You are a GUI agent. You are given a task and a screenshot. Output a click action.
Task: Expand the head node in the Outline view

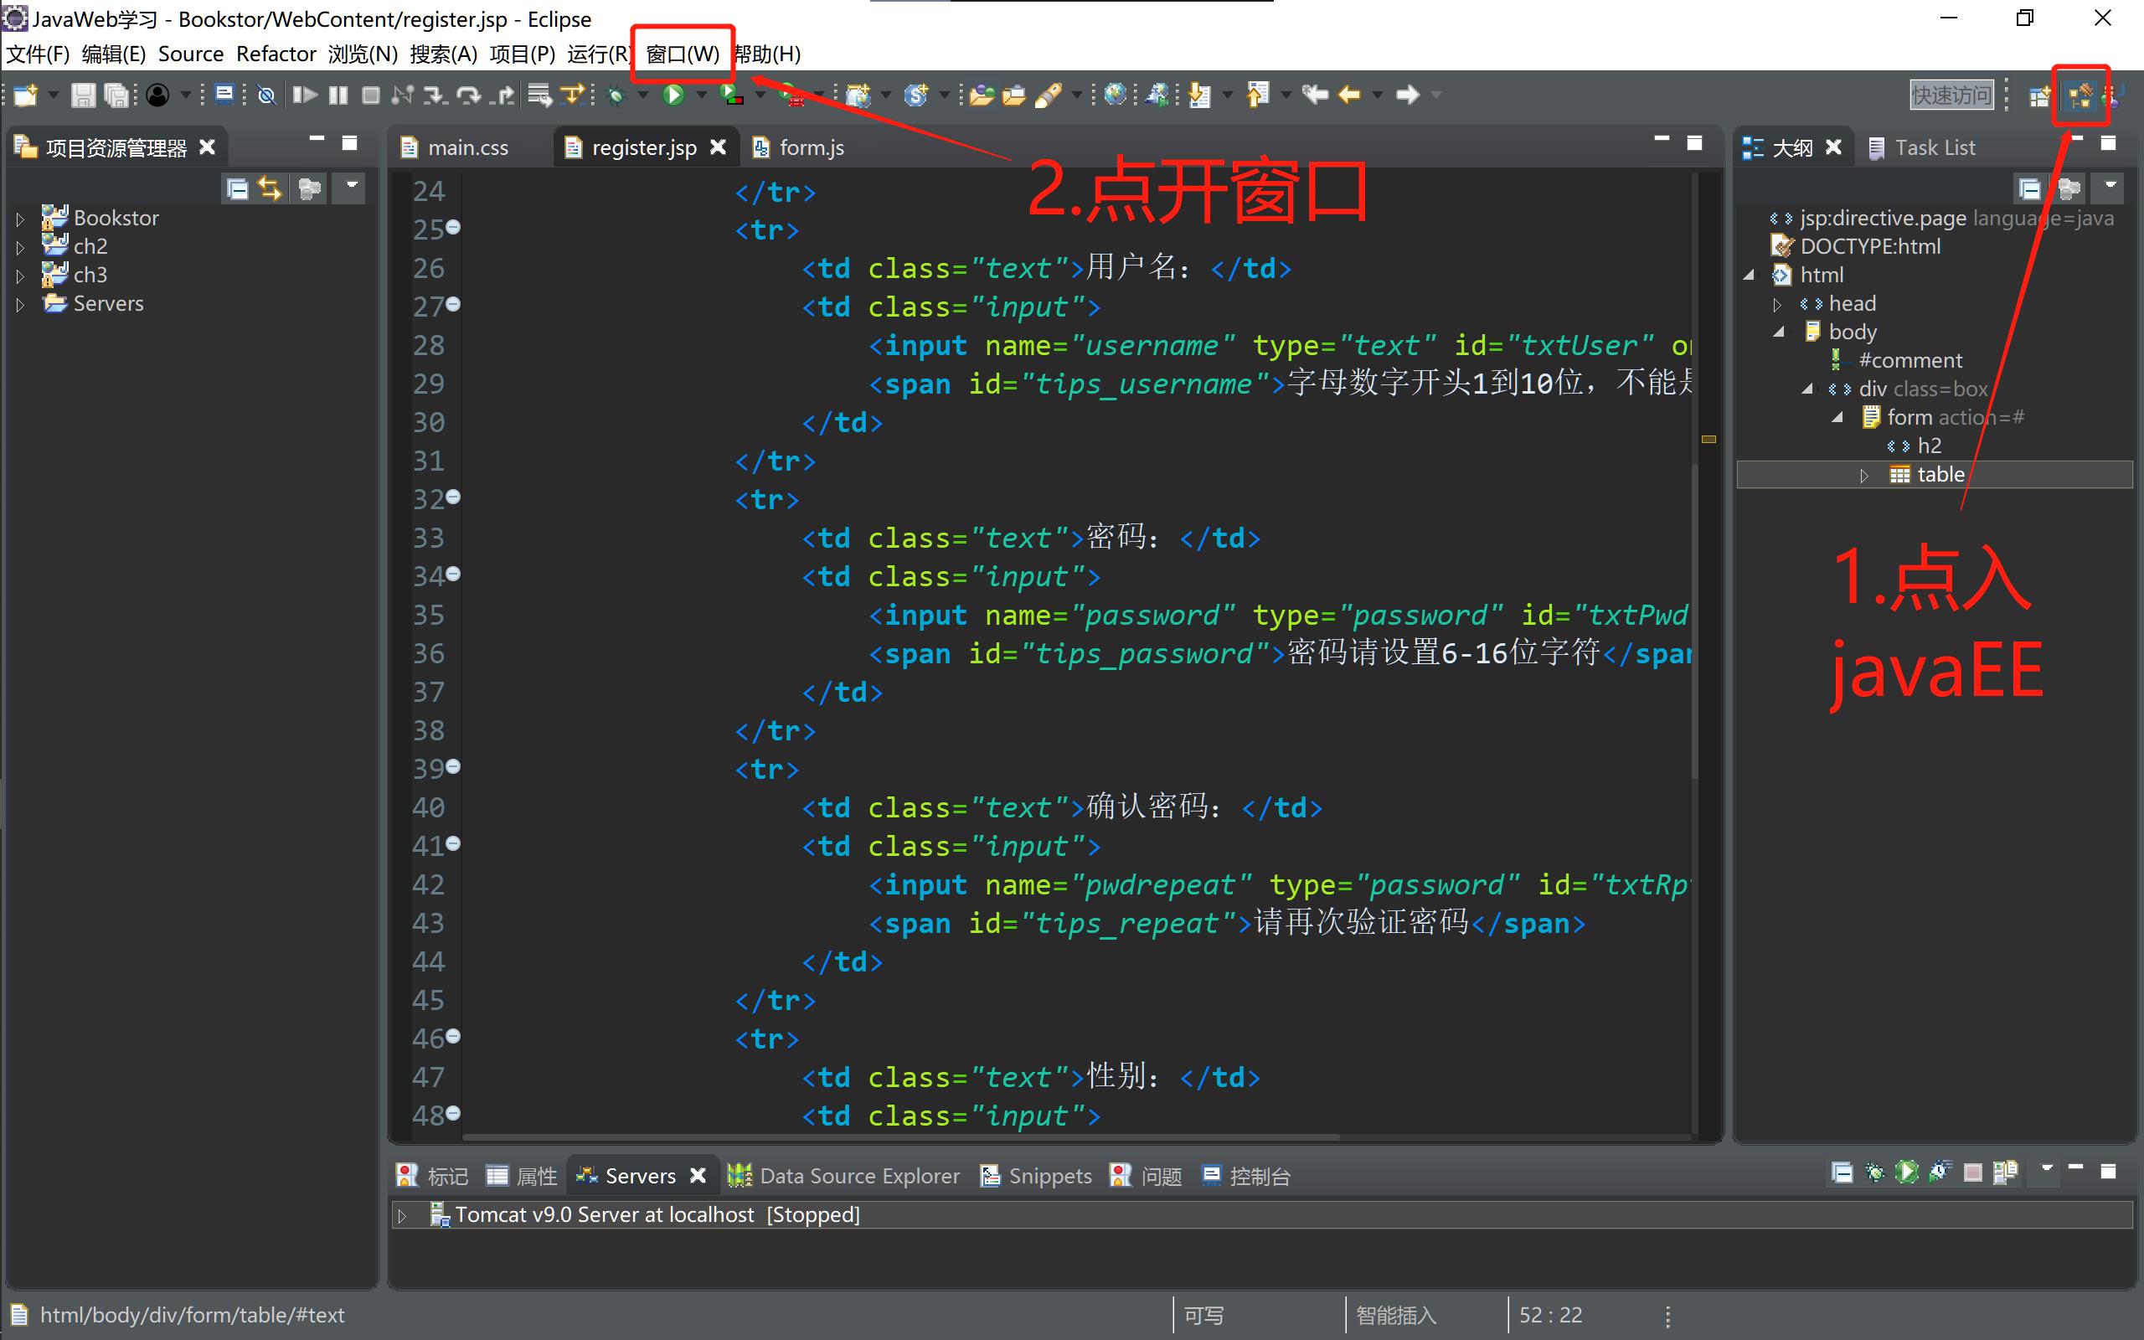pyautogui.click(x=1779, y=303)
